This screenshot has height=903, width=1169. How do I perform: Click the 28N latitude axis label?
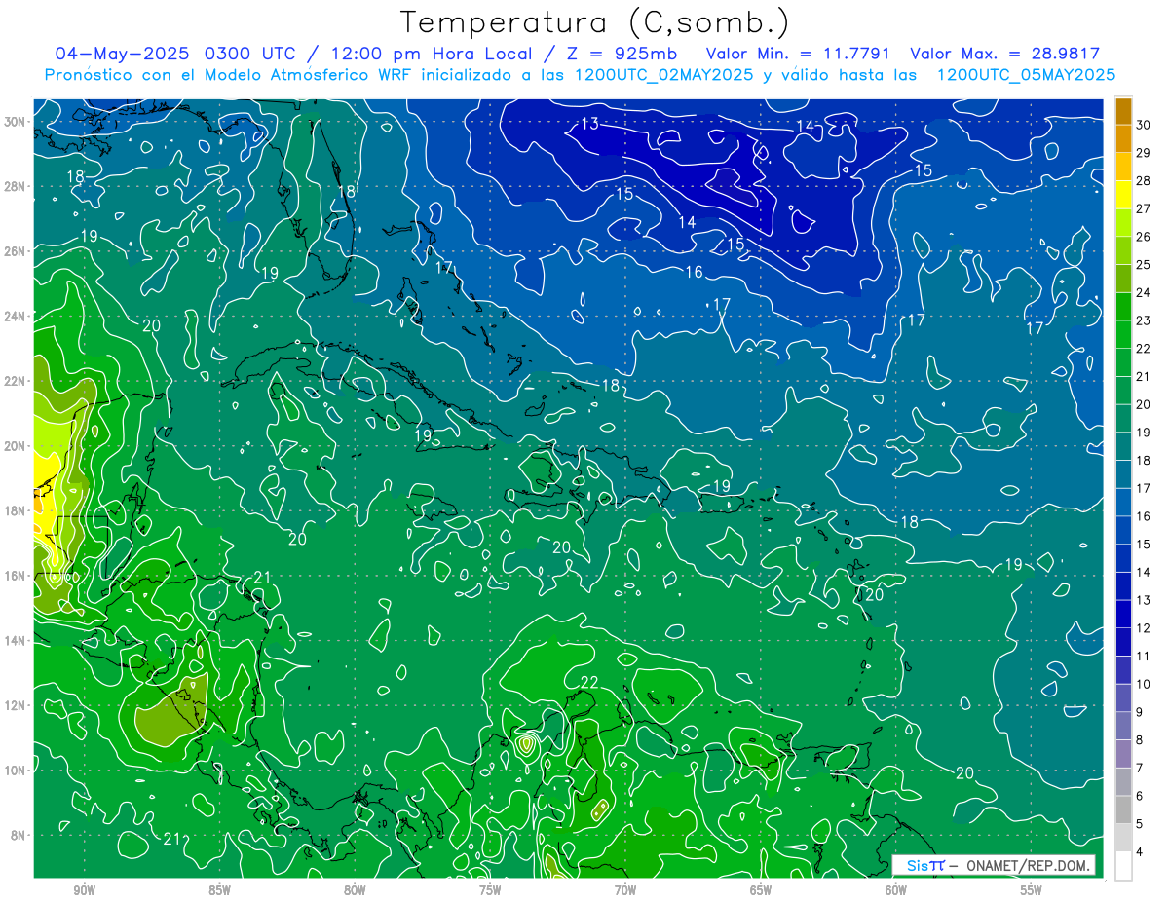tap(17, 186)
